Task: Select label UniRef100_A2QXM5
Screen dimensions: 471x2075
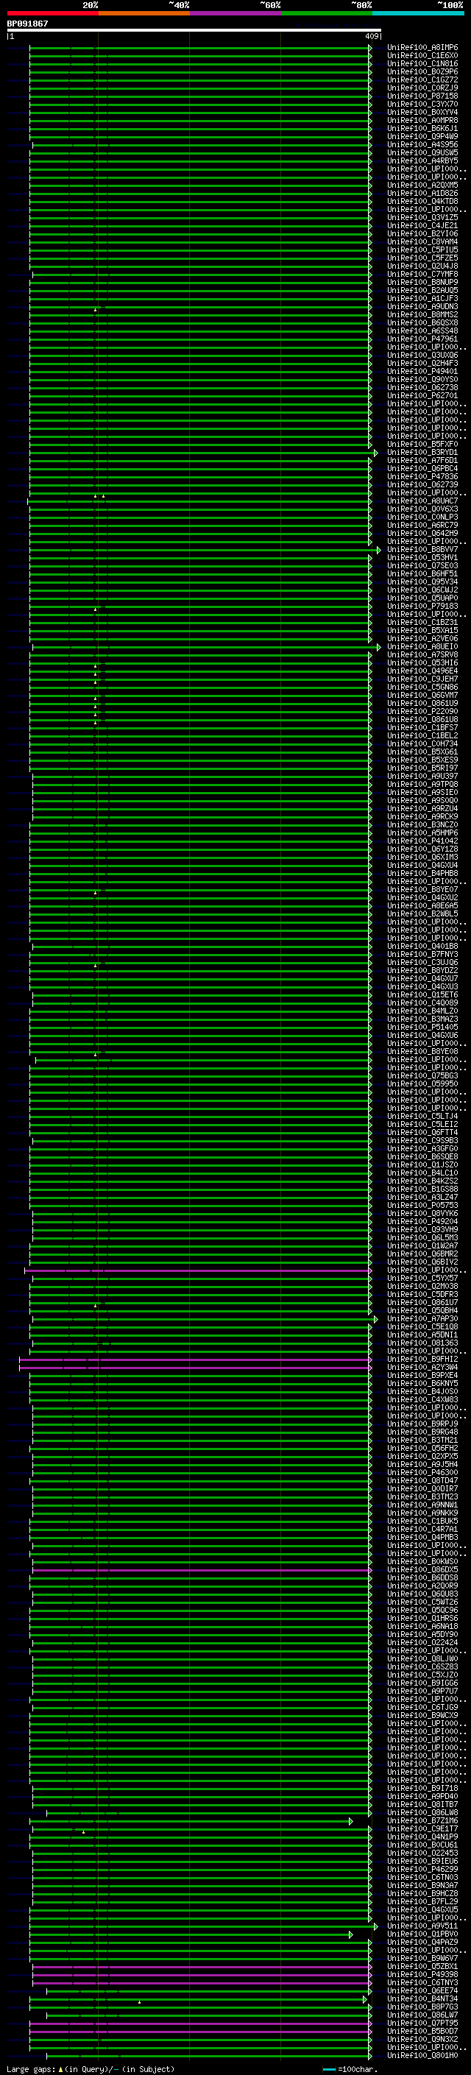Action: tap(422, 185)
